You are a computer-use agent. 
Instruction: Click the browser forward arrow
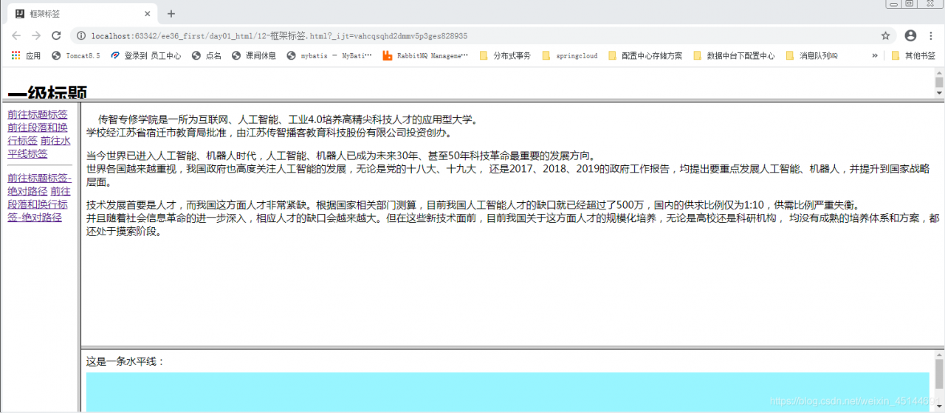coord(36,35)
